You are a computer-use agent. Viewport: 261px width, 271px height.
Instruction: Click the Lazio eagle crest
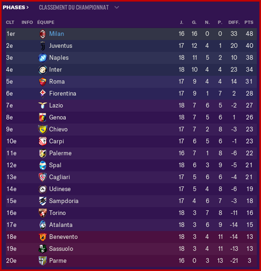(43, 105)
